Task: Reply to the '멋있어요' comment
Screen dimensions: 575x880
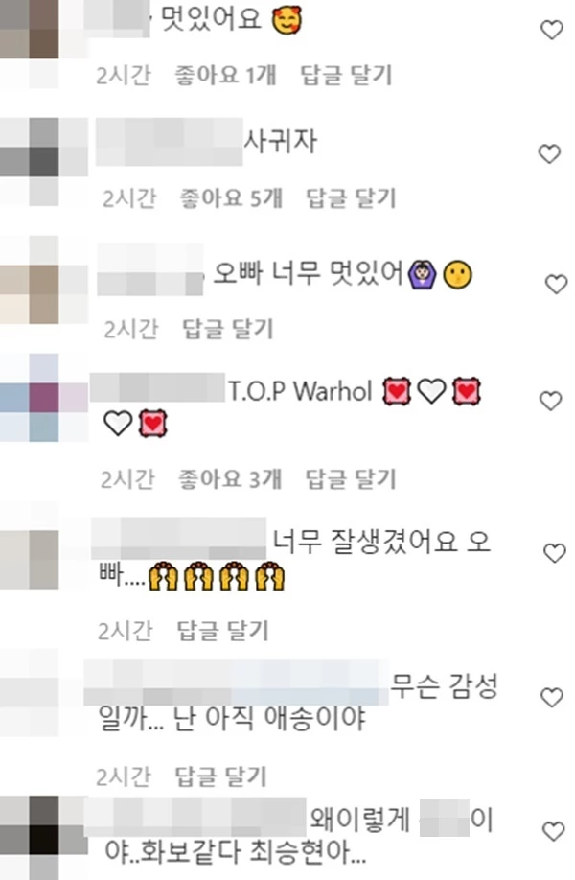Action: (346, 75)
